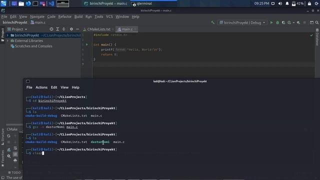The image size is (320, 180).
Task: Open the TODO tool window tab
Action: coord(14,172)
